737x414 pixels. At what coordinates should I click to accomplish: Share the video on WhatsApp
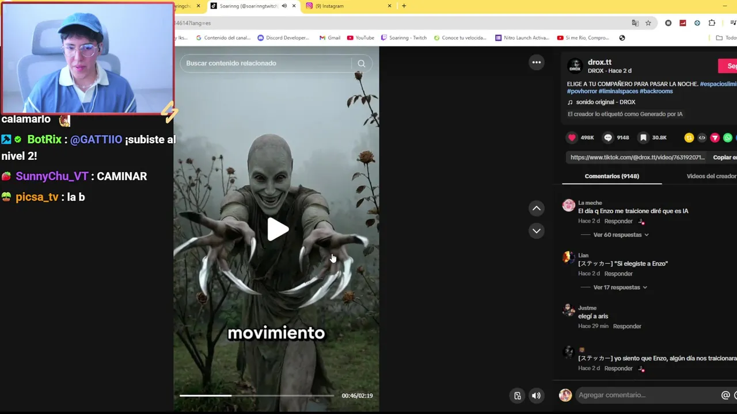728,137
